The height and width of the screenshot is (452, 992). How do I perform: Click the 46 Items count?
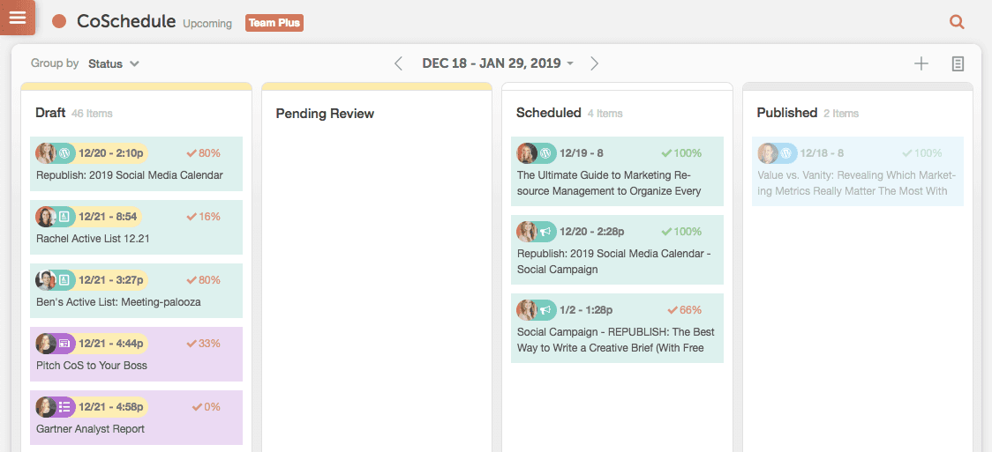pyautogui.click(x=93, y=114)
